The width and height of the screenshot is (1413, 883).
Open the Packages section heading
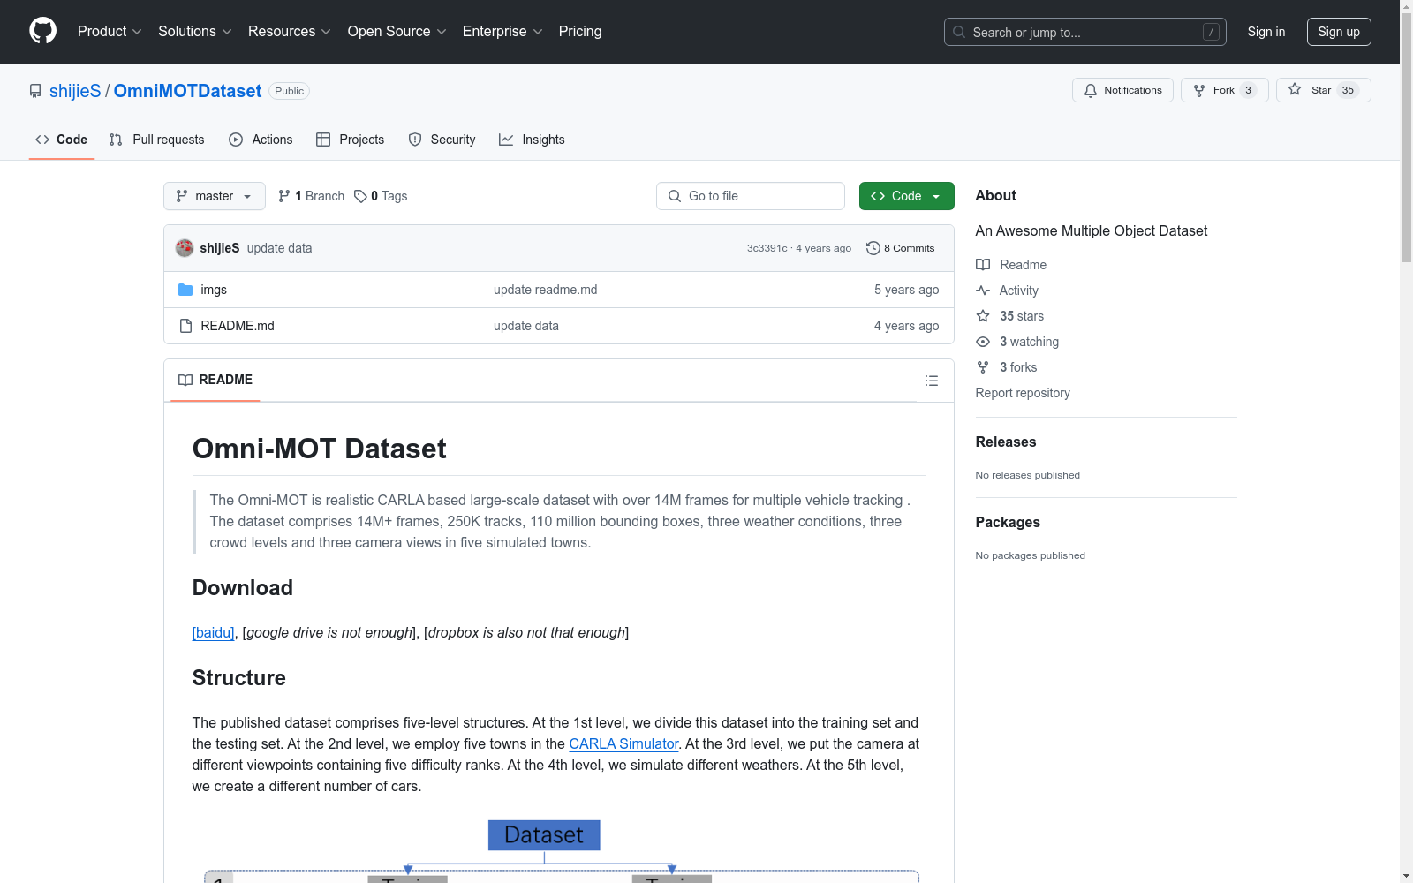(1008, 522)
